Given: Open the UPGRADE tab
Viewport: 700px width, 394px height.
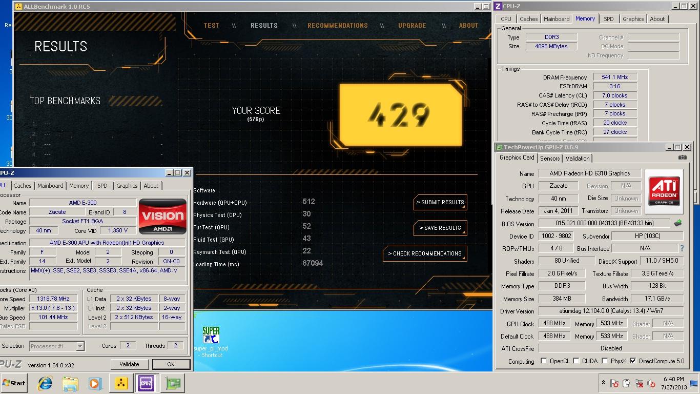Looking at the screenshot, I should coord(412,25).
